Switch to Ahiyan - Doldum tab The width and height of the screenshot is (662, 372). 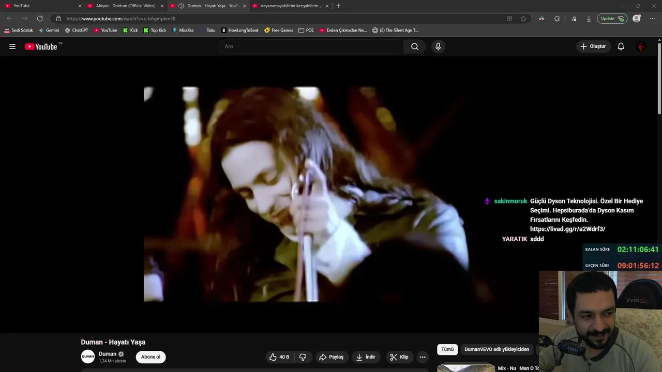[126, 6]
